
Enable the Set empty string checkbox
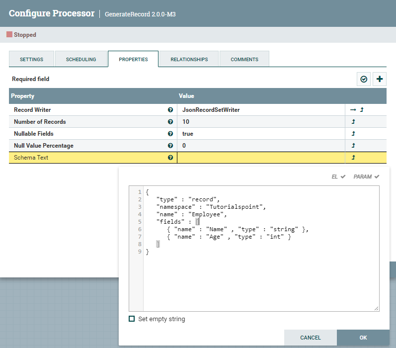[132, 319]
